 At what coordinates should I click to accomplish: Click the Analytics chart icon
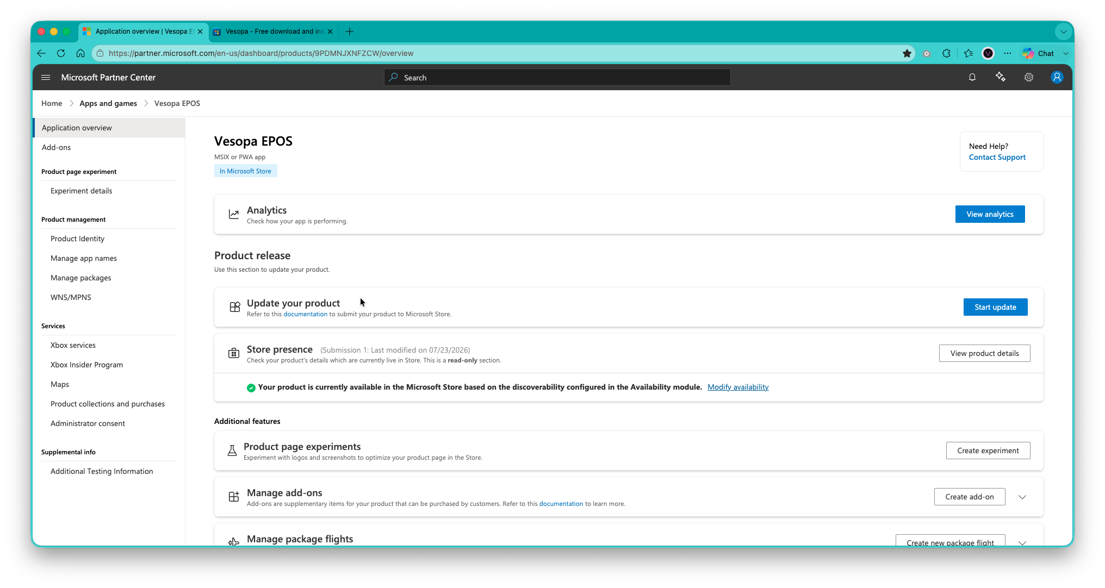pyautogui.click(x=234, y=214)
